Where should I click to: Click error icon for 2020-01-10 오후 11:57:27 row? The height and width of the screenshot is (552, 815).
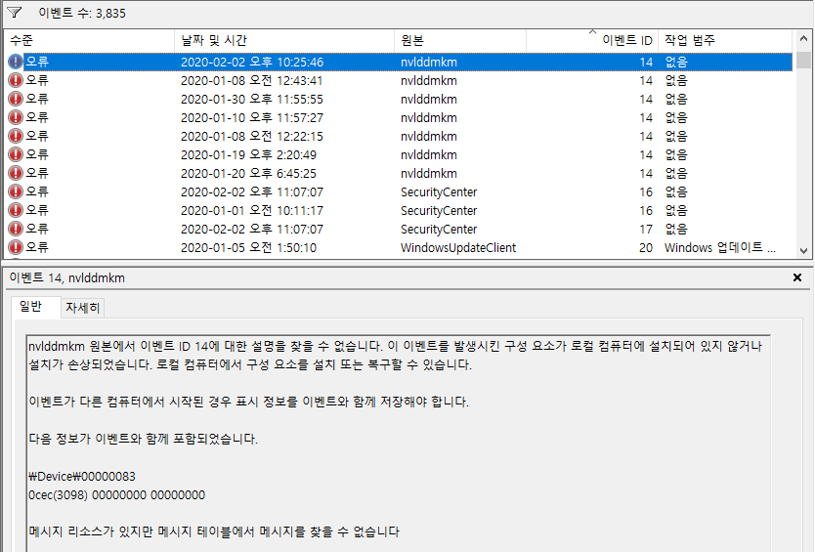[16, 117]
